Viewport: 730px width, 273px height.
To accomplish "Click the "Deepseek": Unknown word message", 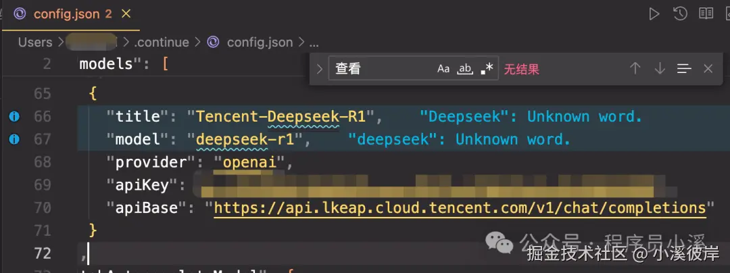I will tap(531, 116).
